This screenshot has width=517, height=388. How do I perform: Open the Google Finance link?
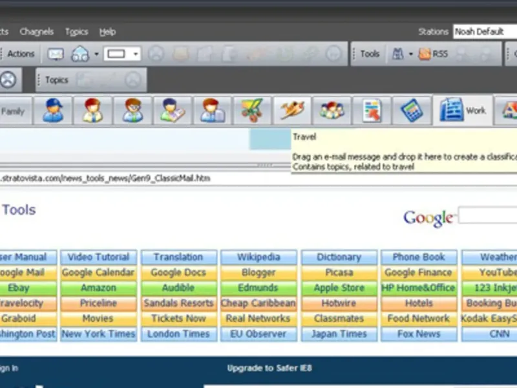(419, 272)
